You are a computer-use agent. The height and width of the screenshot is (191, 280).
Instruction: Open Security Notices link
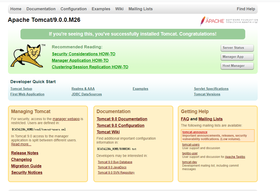[27, 173]
